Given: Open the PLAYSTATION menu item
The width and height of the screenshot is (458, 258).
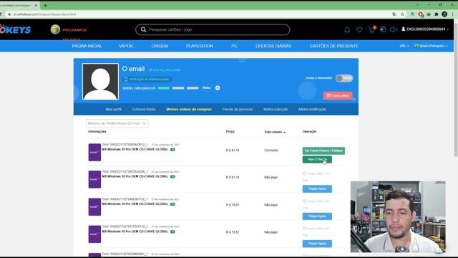Looking at the screenshot, I should pos(200,46).
